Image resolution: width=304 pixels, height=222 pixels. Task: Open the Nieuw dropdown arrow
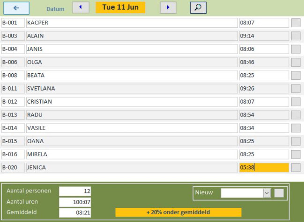point(267,193)
